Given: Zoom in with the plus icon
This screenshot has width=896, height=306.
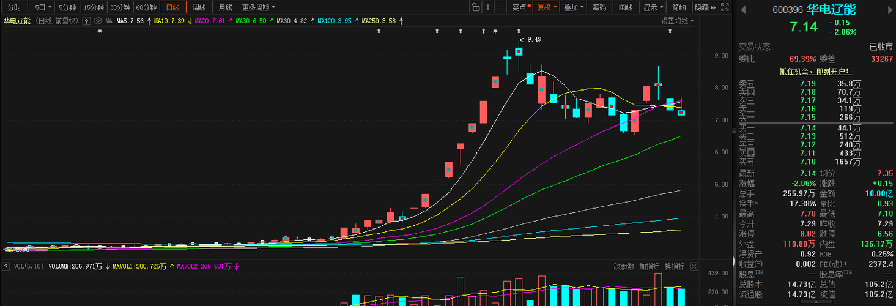Looking at the screenshot, I should tap(488, 7).
